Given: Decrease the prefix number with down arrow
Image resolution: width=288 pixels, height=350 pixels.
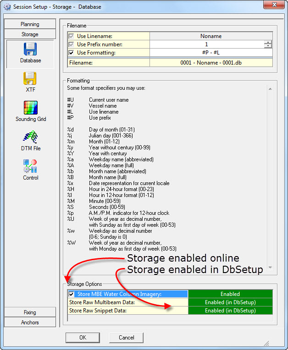Looking at the screenshot, I should [268, 46].
